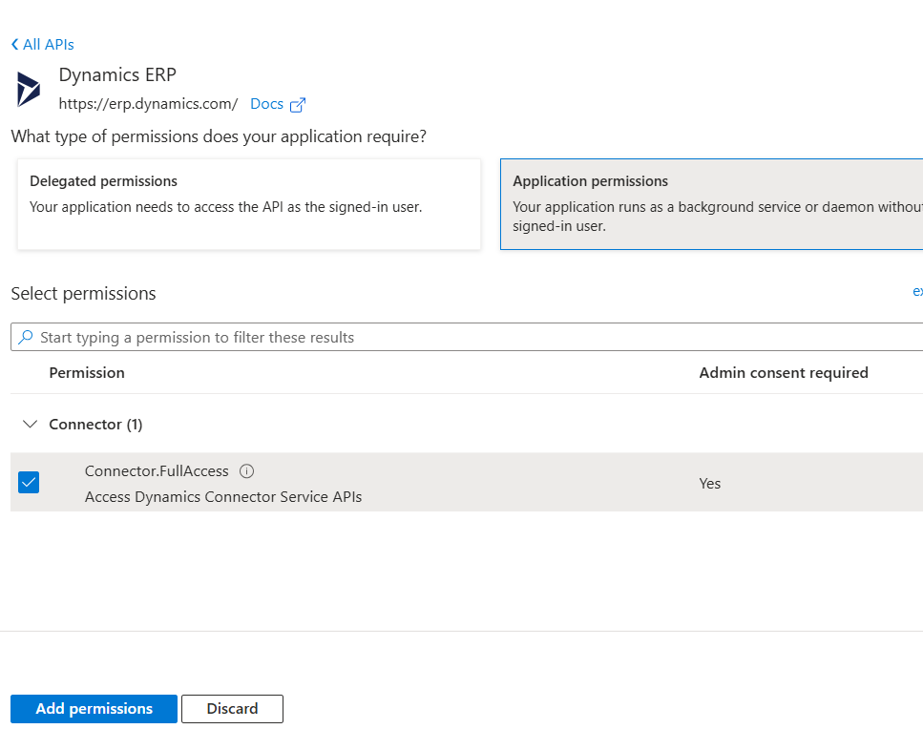Select the Delegated permissions card

[x=249, y=204]
